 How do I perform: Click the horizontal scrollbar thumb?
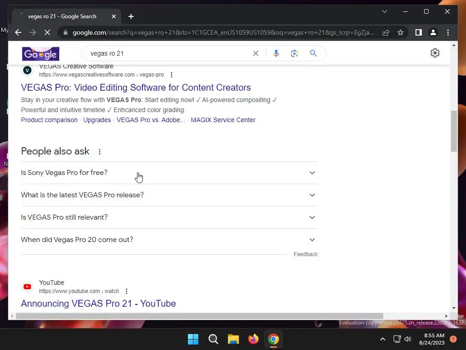coord(199,316)
